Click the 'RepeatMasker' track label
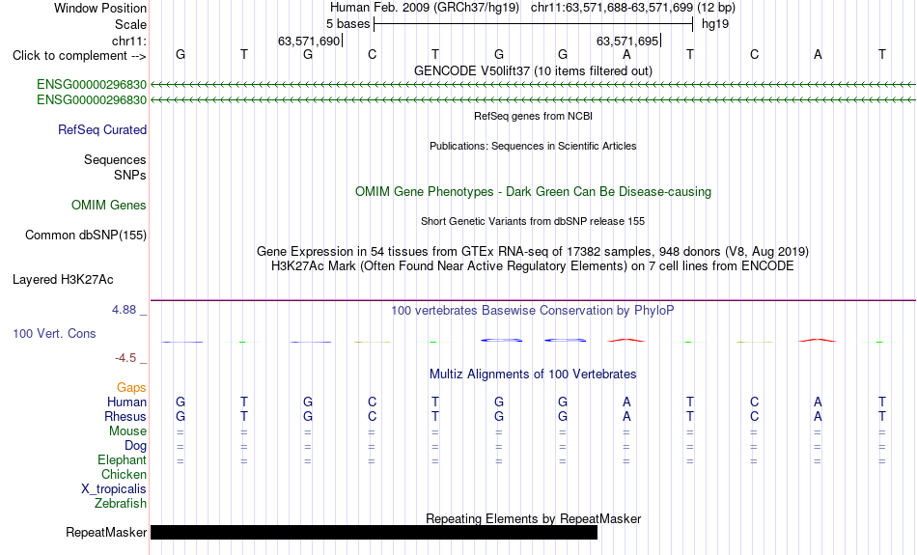 point(106,532)
